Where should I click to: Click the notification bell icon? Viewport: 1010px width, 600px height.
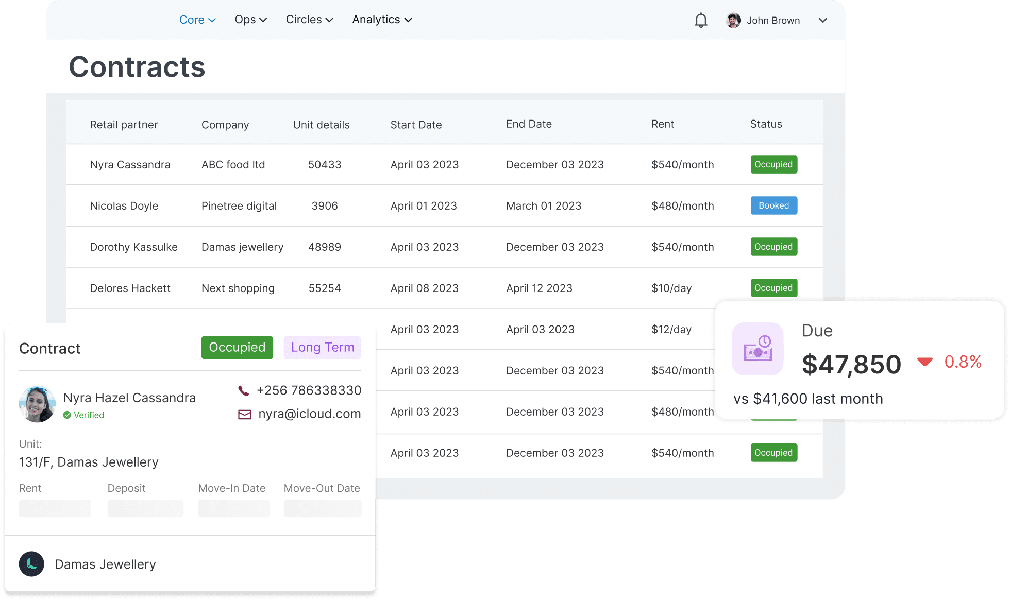pyautogui.click(x=701, y=20)
